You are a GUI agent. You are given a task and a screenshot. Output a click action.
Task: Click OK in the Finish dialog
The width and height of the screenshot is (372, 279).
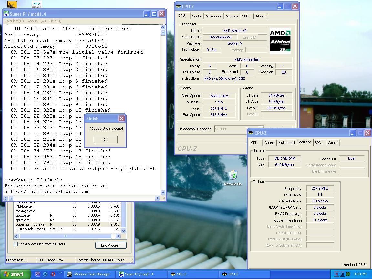105,139
